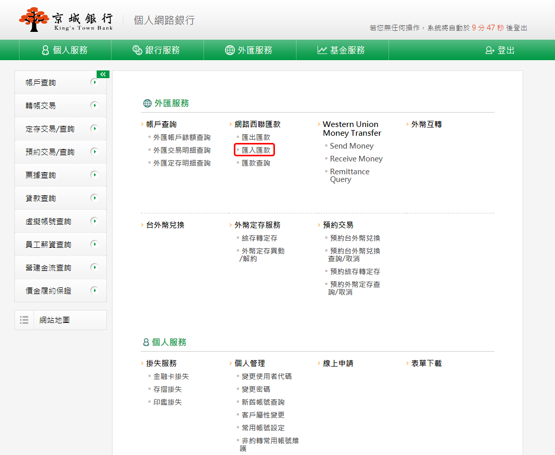
Task: Open 存摺掛失 link
Action: click(x=168, y=389)
